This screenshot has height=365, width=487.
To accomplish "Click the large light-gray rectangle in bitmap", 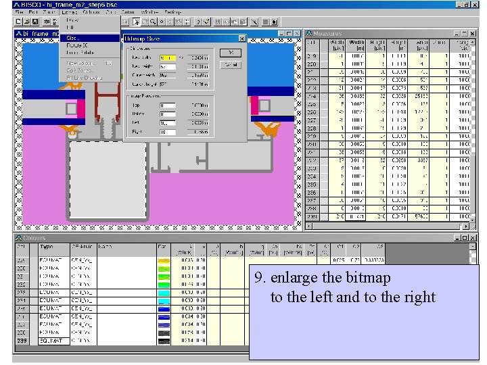I will 108,180.
